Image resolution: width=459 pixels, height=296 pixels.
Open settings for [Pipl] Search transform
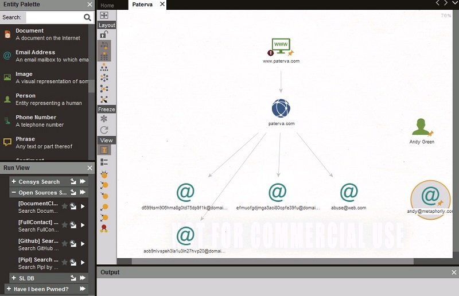(x=73, y=262)
